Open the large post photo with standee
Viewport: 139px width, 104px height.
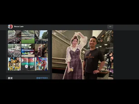click(x=83, y=55)
